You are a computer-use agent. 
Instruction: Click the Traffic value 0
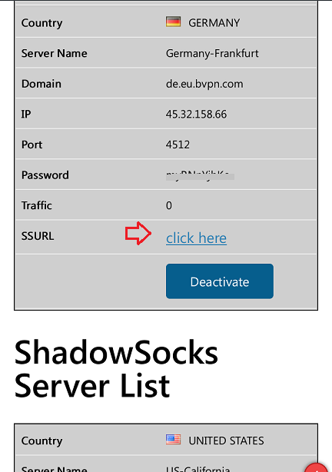(x=169, y=205)
